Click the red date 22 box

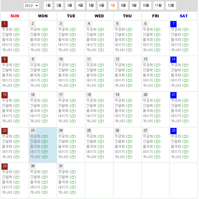[x=5, y=131]
